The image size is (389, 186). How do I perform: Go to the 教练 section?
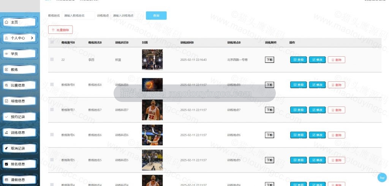point(19,70)
